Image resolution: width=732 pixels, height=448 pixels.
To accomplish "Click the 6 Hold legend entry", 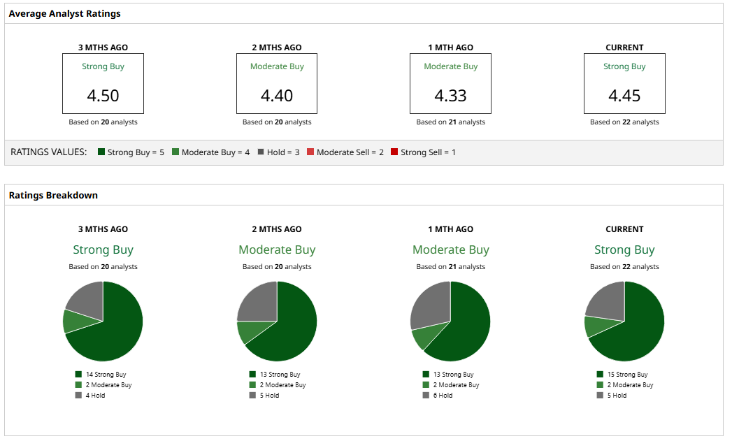I will coord(438,396).
